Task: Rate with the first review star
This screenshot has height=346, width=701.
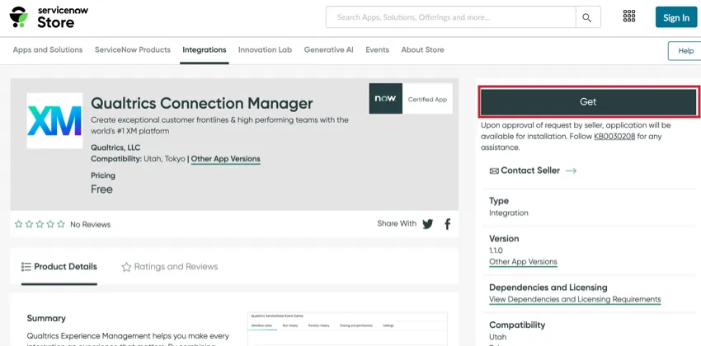Action: [19, 224]
